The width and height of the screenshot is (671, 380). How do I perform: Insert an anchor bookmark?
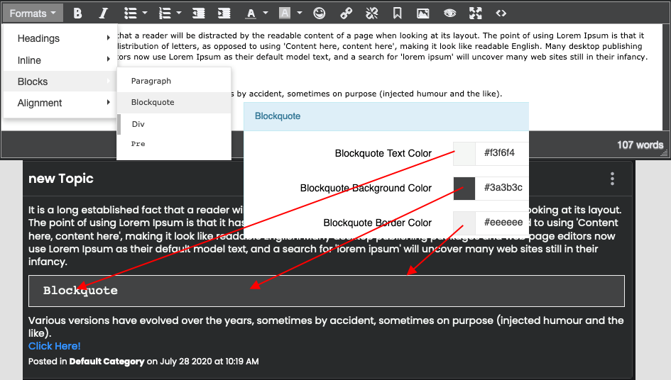pos(397,13)
